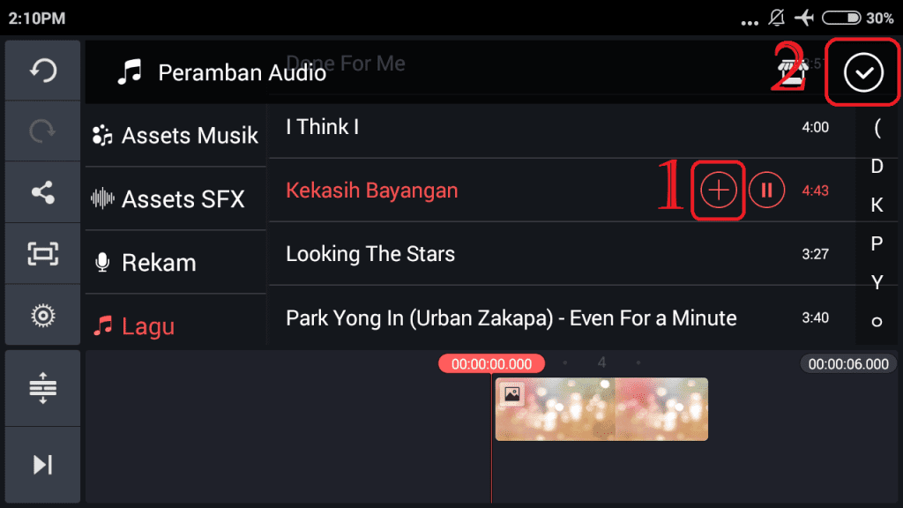The image size is (903, 508).
Task: Open the Assets SFX category
Action: pyautogui.click(x=176, y=199)
